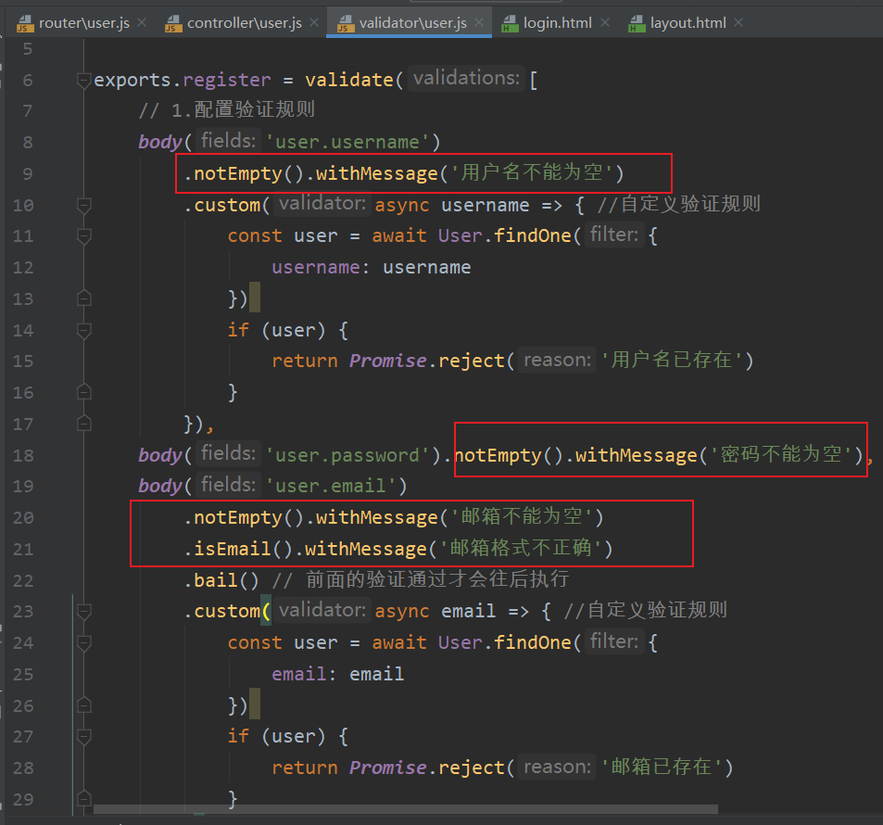883x825 pixels.
Task: Open the layout.html tab
Action: 688,23
